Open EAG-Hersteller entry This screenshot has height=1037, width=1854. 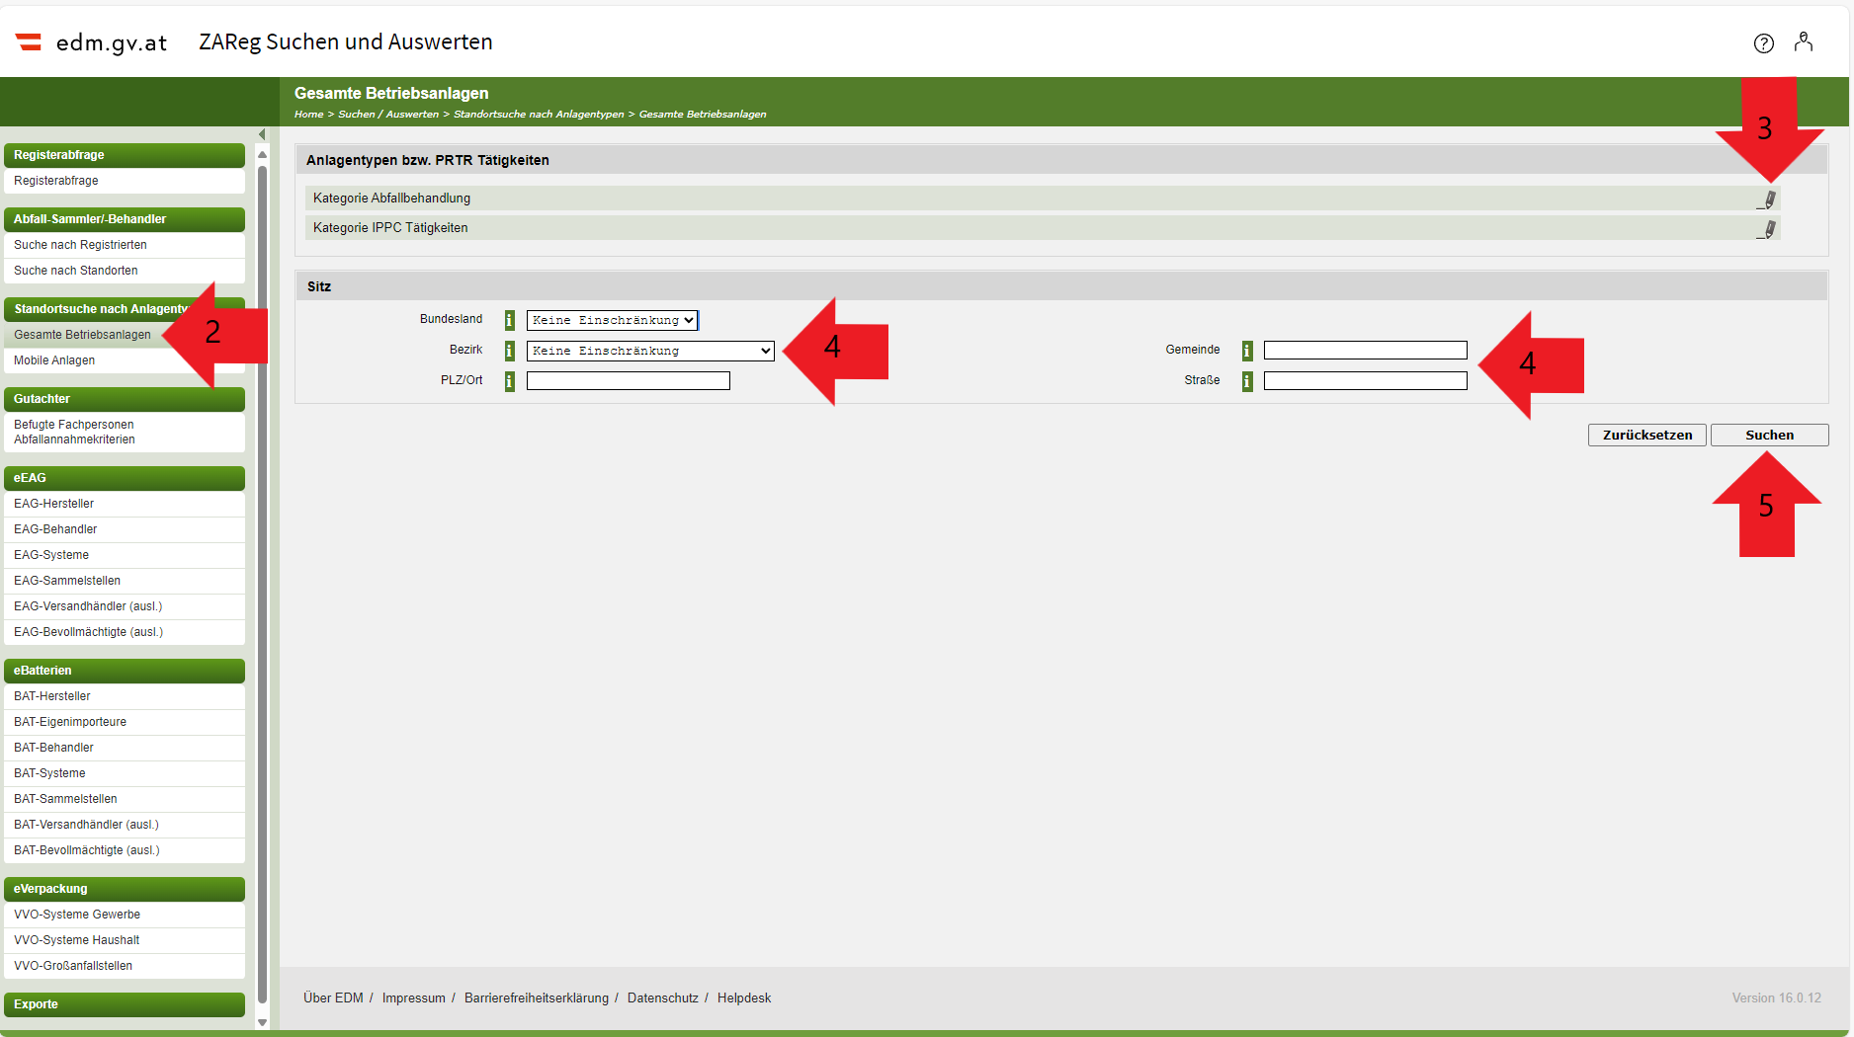pyautogui.click(x=125, y=504)
